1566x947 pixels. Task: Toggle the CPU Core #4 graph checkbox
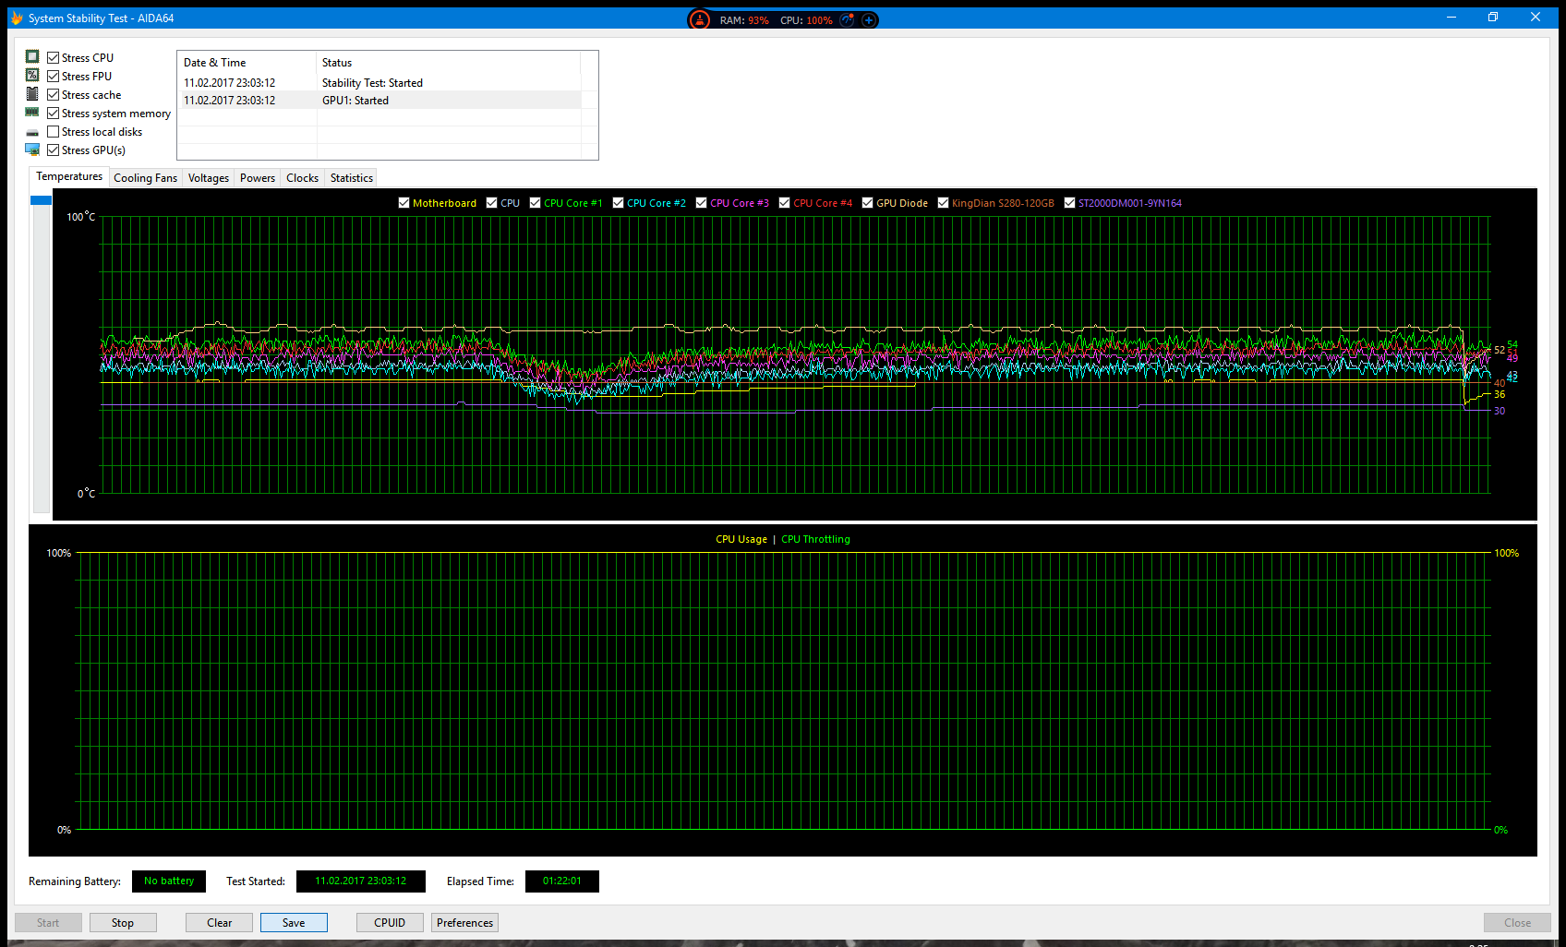click(784, 203)
